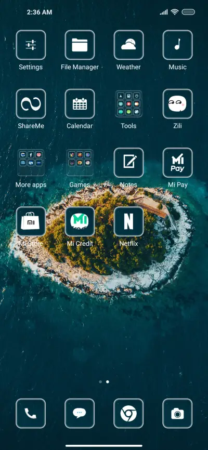The height and width of the screenshot is (450, 208).
Task: Open the Games folder
Action: point(80,163)
